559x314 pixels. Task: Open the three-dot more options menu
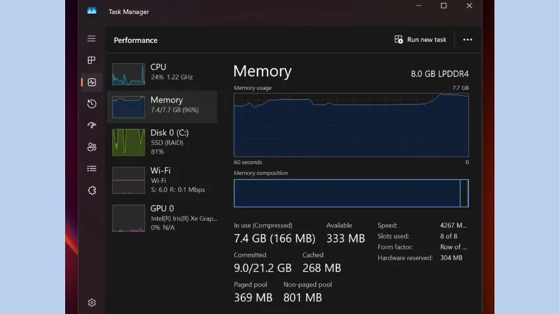tap(467, 40)
